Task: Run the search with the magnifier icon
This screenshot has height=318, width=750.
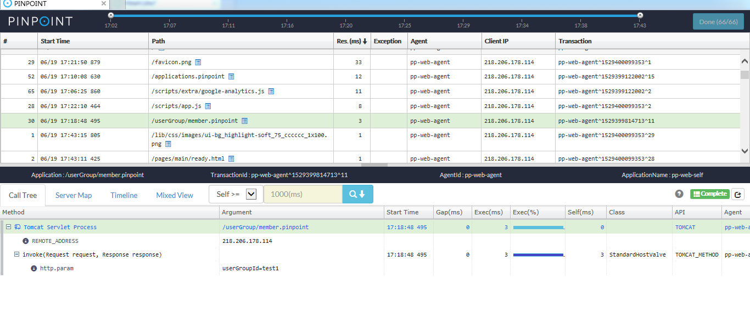Action: tap(357, 194)
